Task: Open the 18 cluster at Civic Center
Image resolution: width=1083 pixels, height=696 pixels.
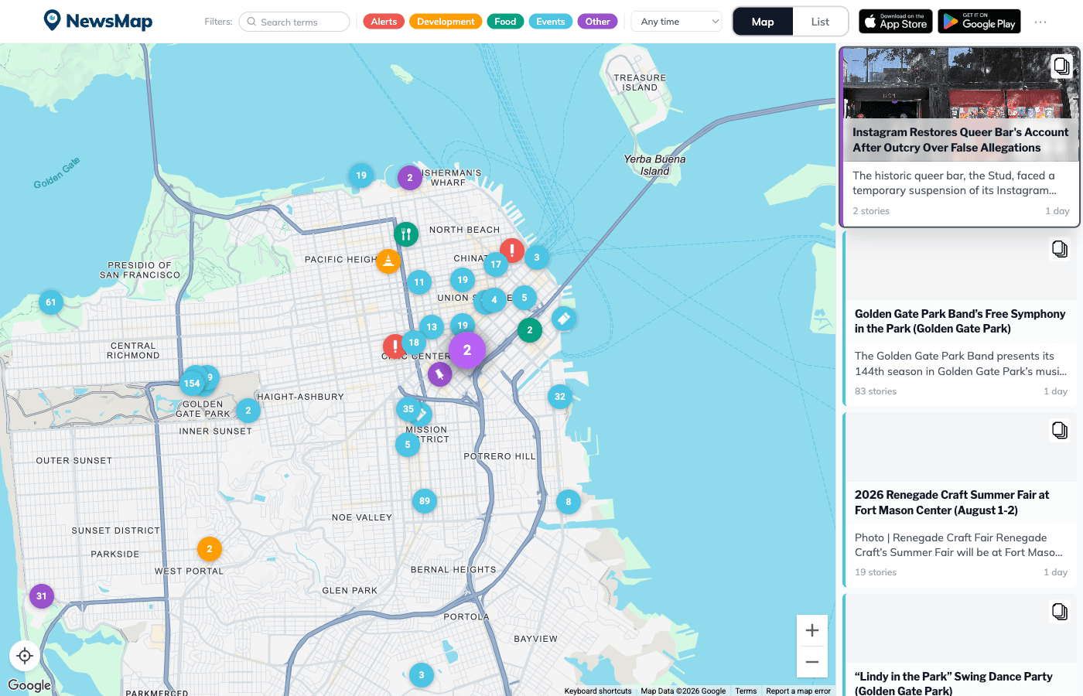Action: pos(414,343)
